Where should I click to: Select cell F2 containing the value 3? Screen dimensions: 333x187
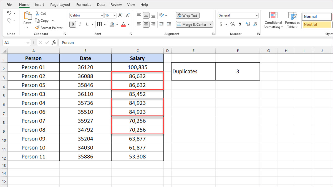coord(238,71)
